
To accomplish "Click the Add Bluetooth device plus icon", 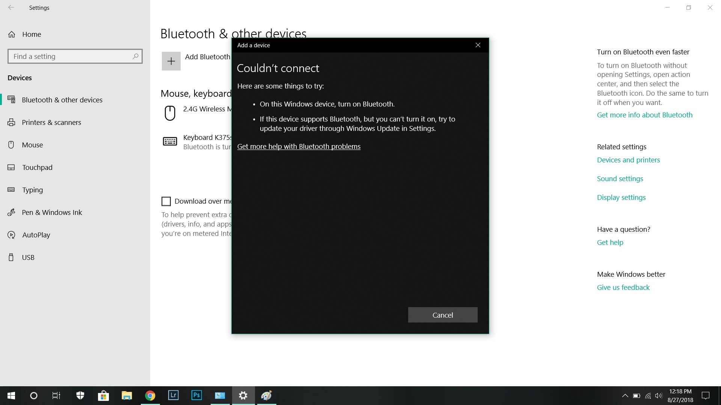I will point(171,61).
